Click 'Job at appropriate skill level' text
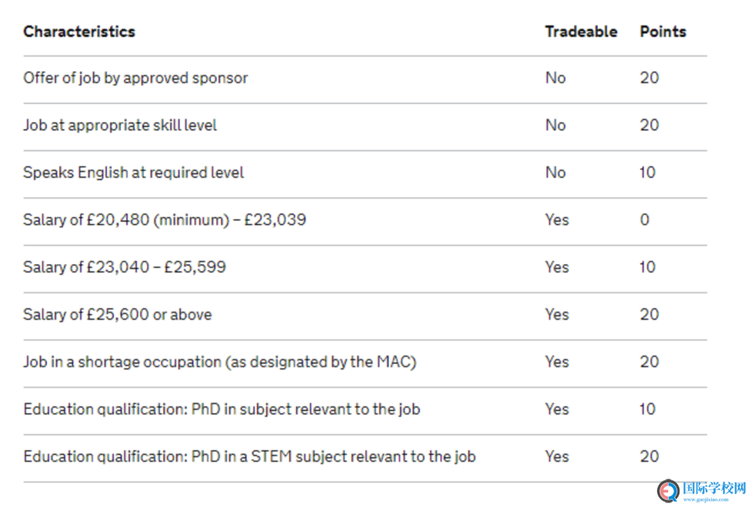Viewport: 754px width, 508px height. pos(120,126)
